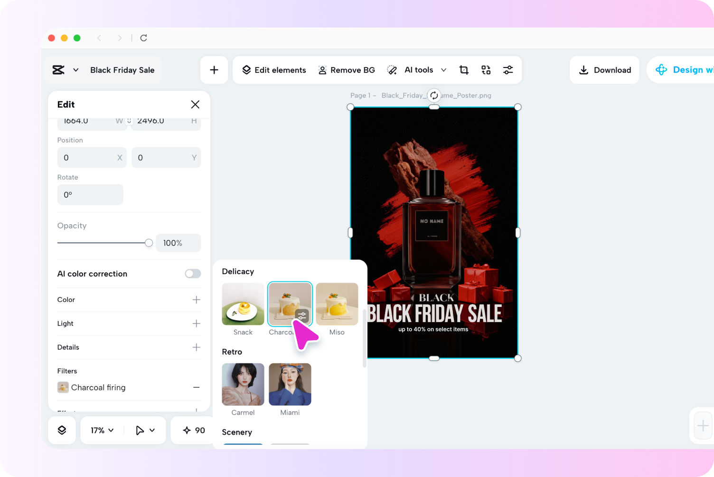This screenshot has width=714, height=477.
Task: Open the adjust icon on Charcoal filter thumbnail
Action: point(302,315)
